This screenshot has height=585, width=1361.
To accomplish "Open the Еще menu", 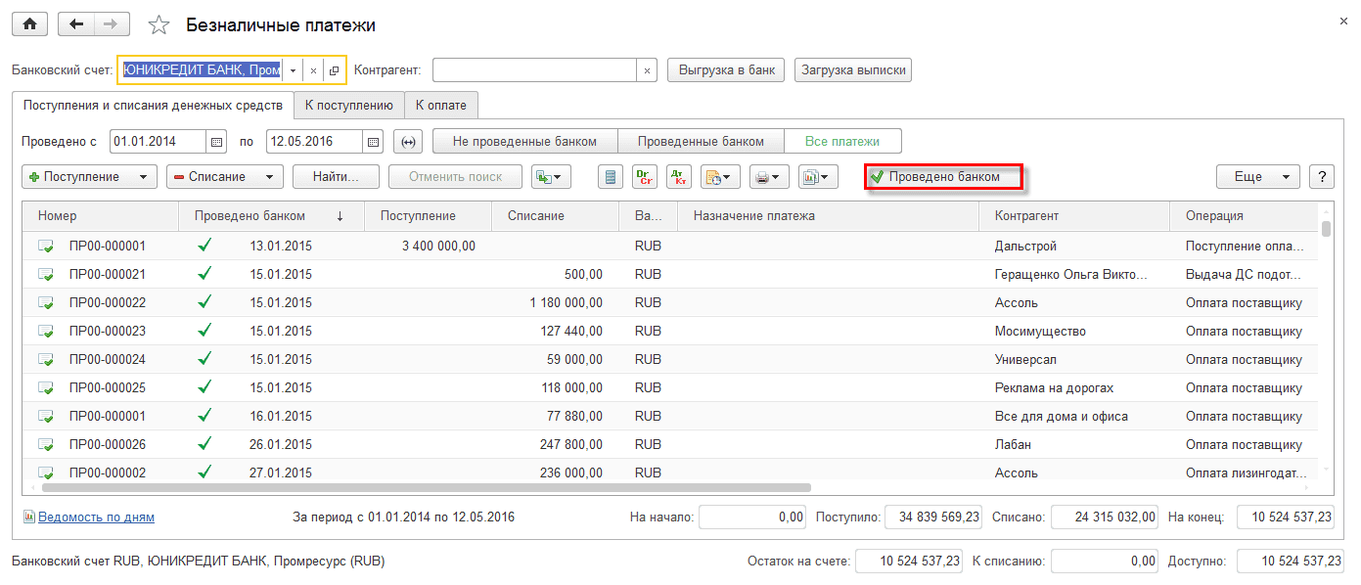I will click(x=1258, y=177).
